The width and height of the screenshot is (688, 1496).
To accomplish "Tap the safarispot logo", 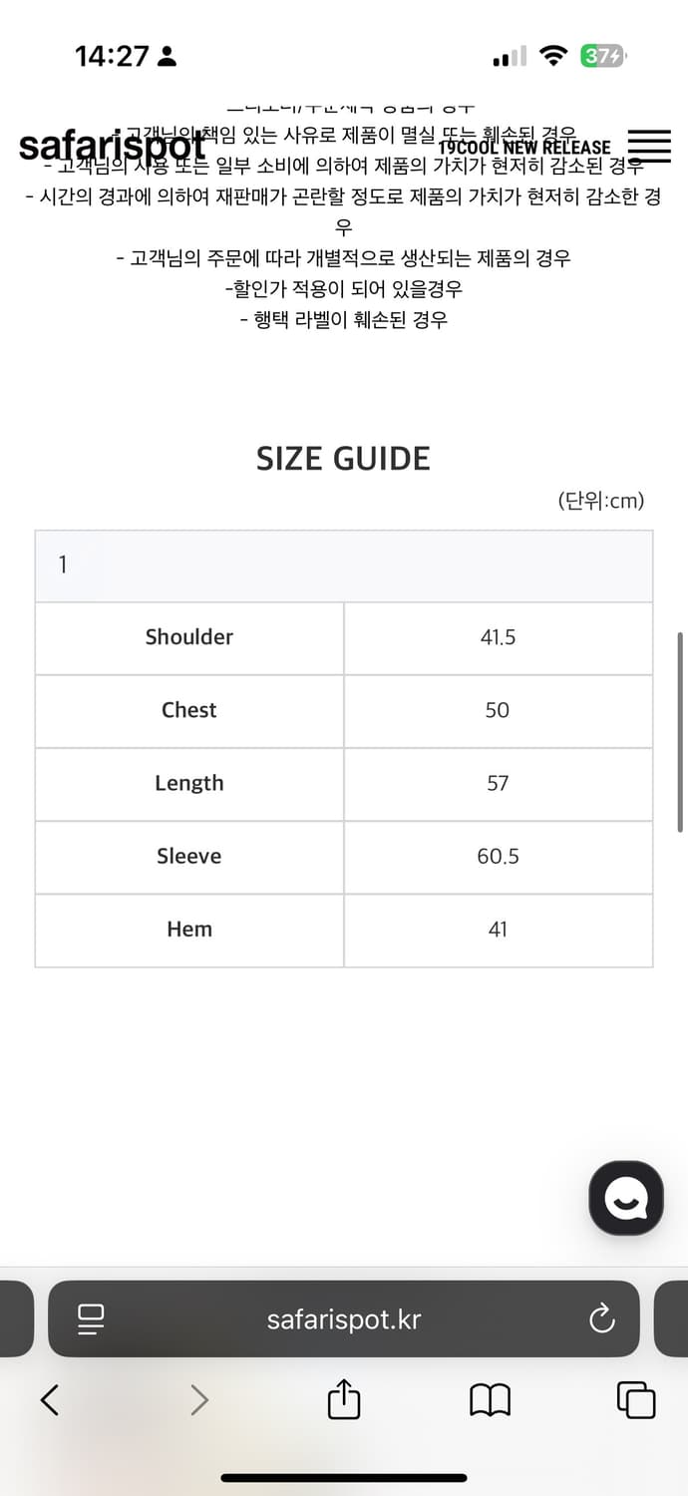I will click(112, 147).
